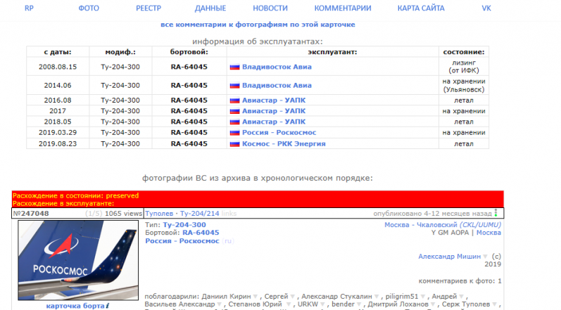Click flag icon in the 2018.05 Авиастар row
Screen dimensions: 561x310
235,122
